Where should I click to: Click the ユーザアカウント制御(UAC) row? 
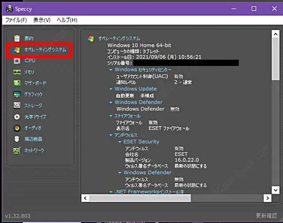pyautogui.click(x=149, y=76)
